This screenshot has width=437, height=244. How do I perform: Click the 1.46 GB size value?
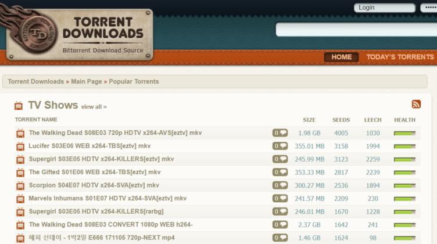(x=309, y=238)
